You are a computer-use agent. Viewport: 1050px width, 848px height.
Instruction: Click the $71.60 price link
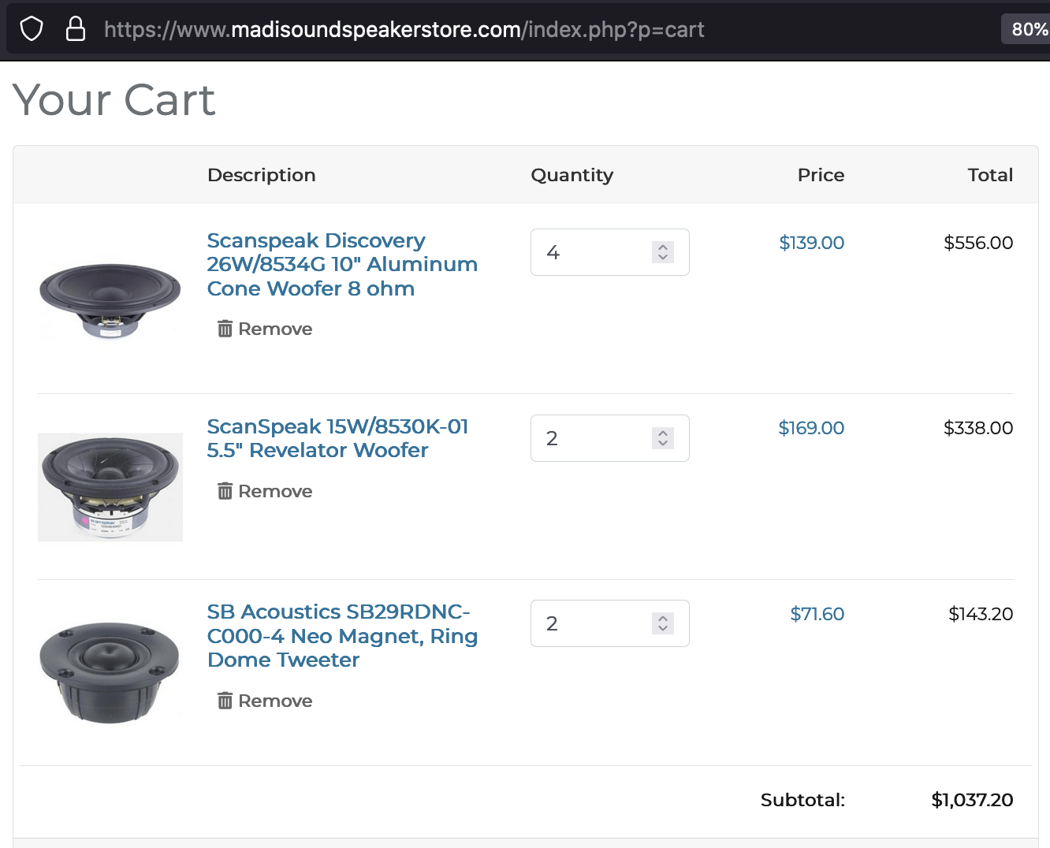817,614
